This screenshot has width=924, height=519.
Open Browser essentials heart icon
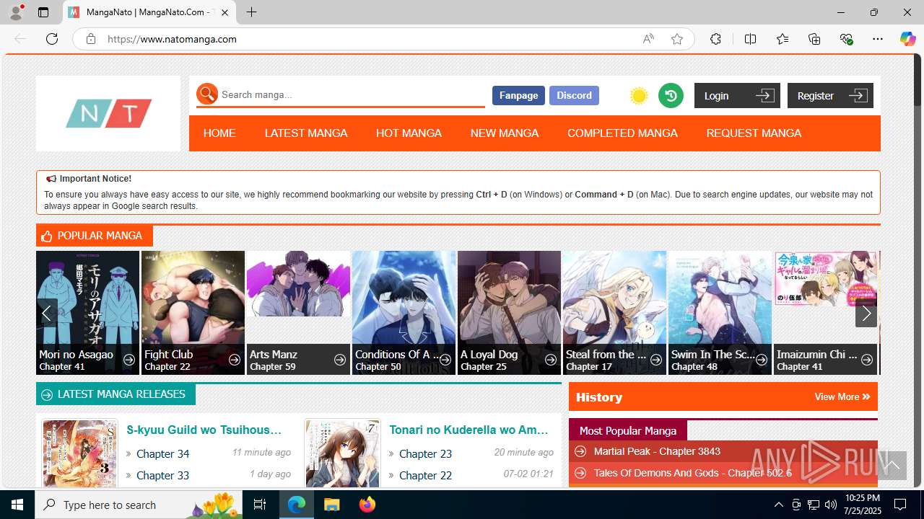pos(847,39)
